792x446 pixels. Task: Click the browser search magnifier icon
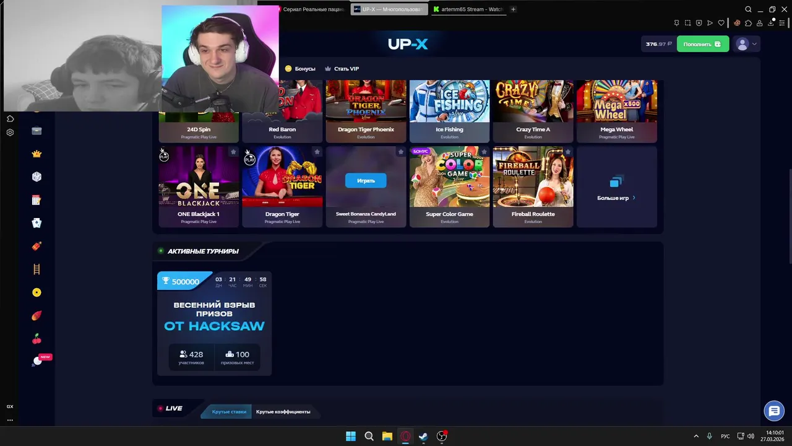click(748, 9)
